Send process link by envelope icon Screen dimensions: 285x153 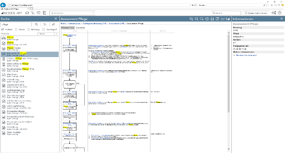223,19
